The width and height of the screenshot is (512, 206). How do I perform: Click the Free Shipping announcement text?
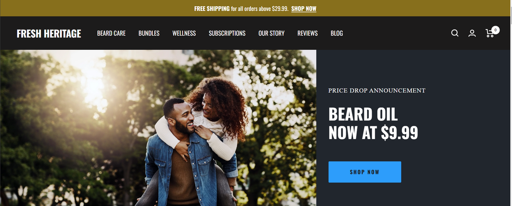point(241,9)
